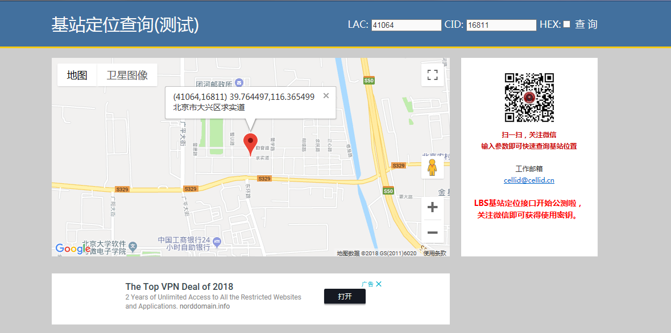Image resolution: width=671 pixels, height=333 pixels.
Task: Click the 广告 ad label
Action: coord(367,284)
